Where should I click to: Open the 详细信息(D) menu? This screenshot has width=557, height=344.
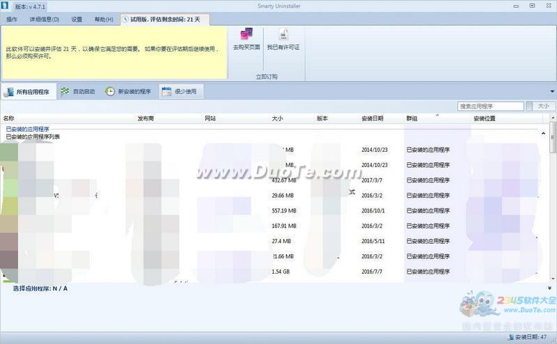(44, 19)
